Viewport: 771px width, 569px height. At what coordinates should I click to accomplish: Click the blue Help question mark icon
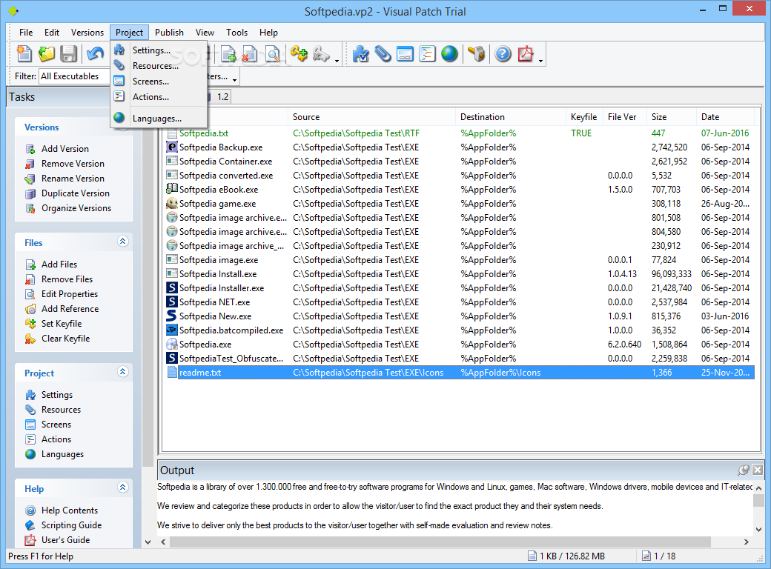coord(503,54)
